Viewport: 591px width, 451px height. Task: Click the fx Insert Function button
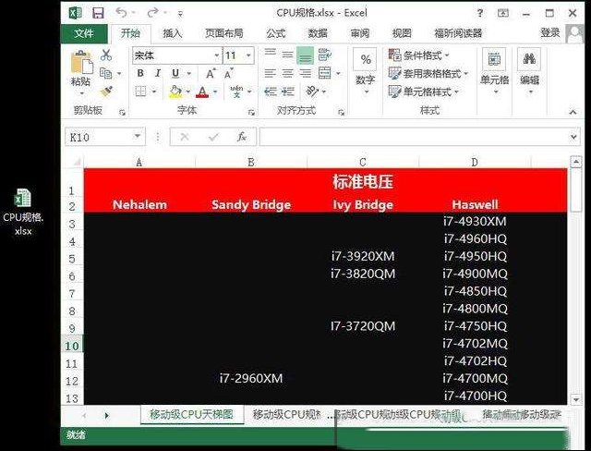tap(242, 137)
